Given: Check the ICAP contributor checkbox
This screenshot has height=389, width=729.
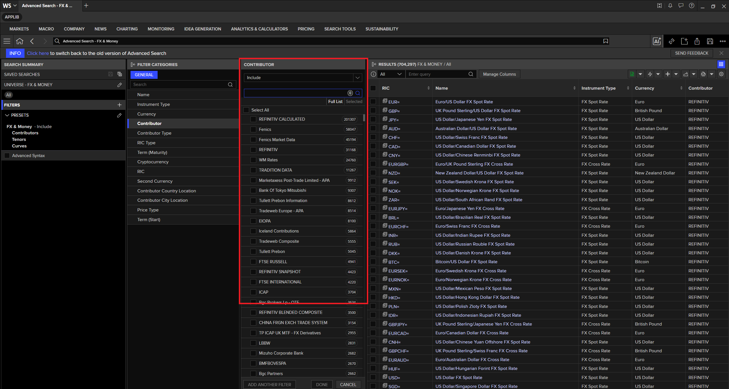Looking at the screenshot, I should click(253, 292).
